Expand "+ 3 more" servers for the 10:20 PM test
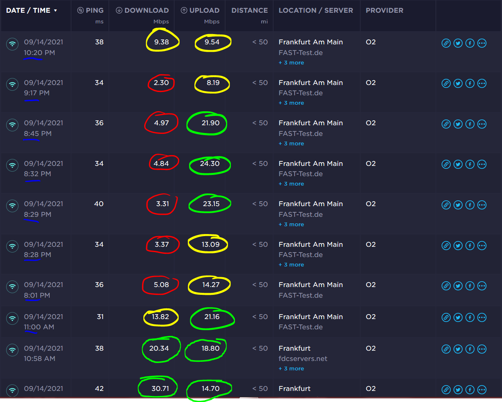502x402 pixels. 291,63
